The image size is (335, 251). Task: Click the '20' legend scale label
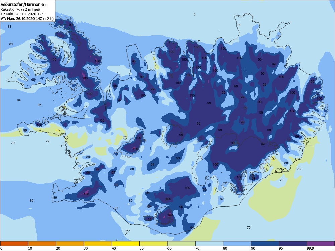click(58, 248)
